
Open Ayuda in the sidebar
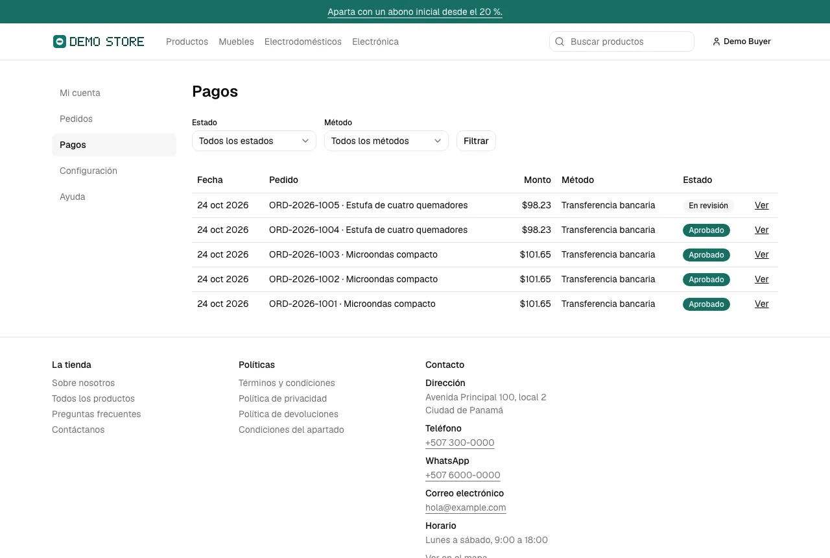(x=114, y=197)
